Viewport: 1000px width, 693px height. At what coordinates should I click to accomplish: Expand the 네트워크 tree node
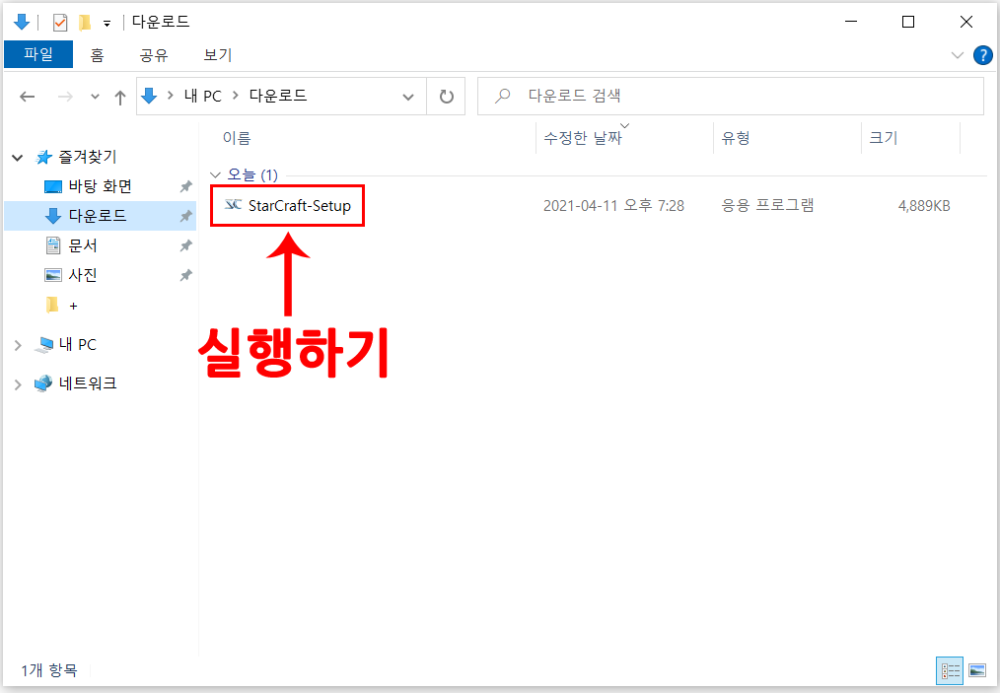click(x=18, y=384)
